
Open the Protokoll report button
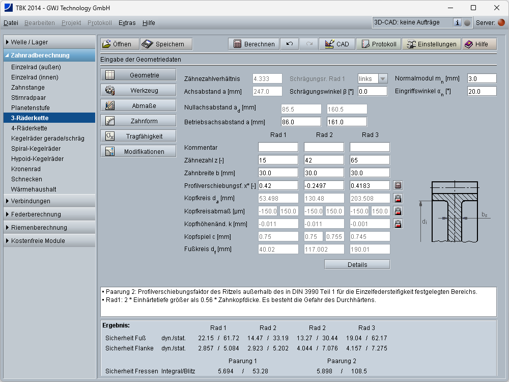tap(378, 44)
